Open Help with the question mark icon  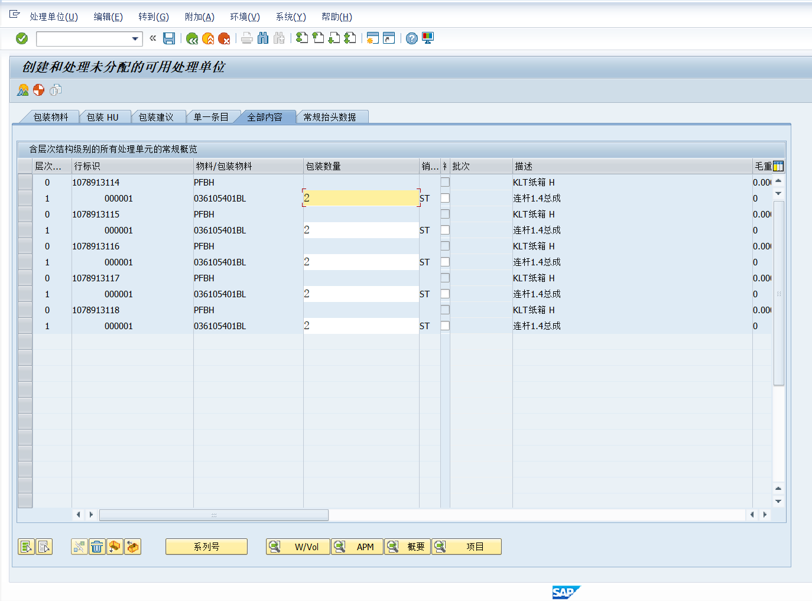412,38
